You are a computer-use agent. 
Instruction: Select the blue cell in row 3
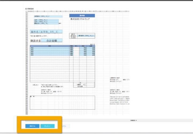coord(48,16)
